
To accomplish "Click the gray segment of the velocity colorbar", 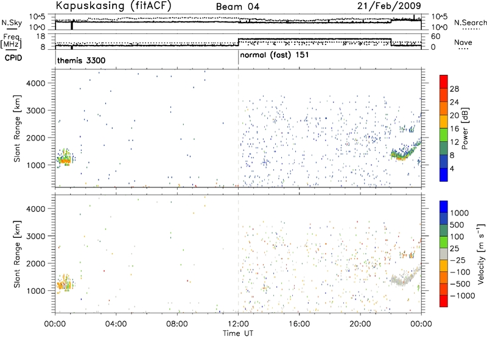I will point(444,254).
